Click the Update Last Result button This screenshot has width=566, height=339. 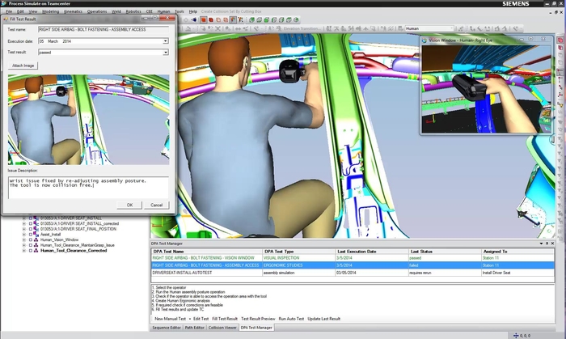323,319
